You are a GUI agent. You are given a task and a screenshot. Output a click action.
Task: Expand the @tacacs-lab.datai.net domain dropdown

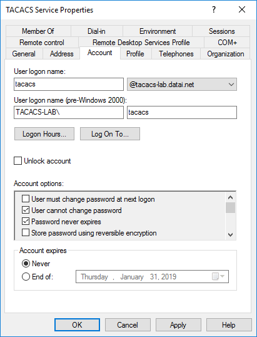coord(182,84)
